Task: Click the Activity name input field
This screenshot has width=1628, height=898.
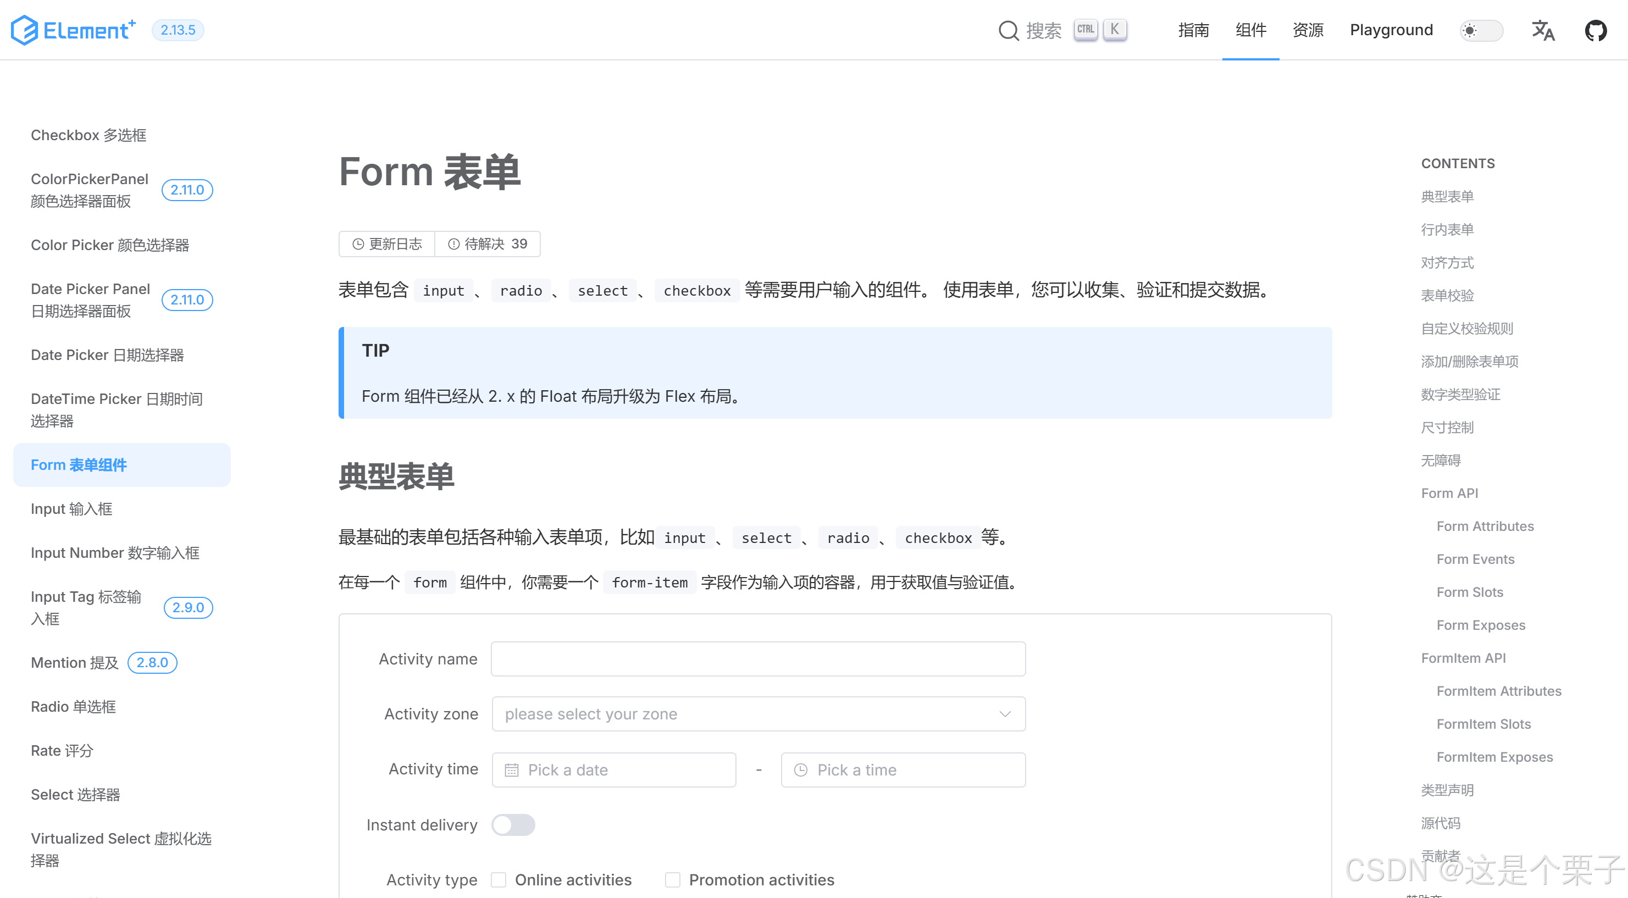Action: coord(758,659)
